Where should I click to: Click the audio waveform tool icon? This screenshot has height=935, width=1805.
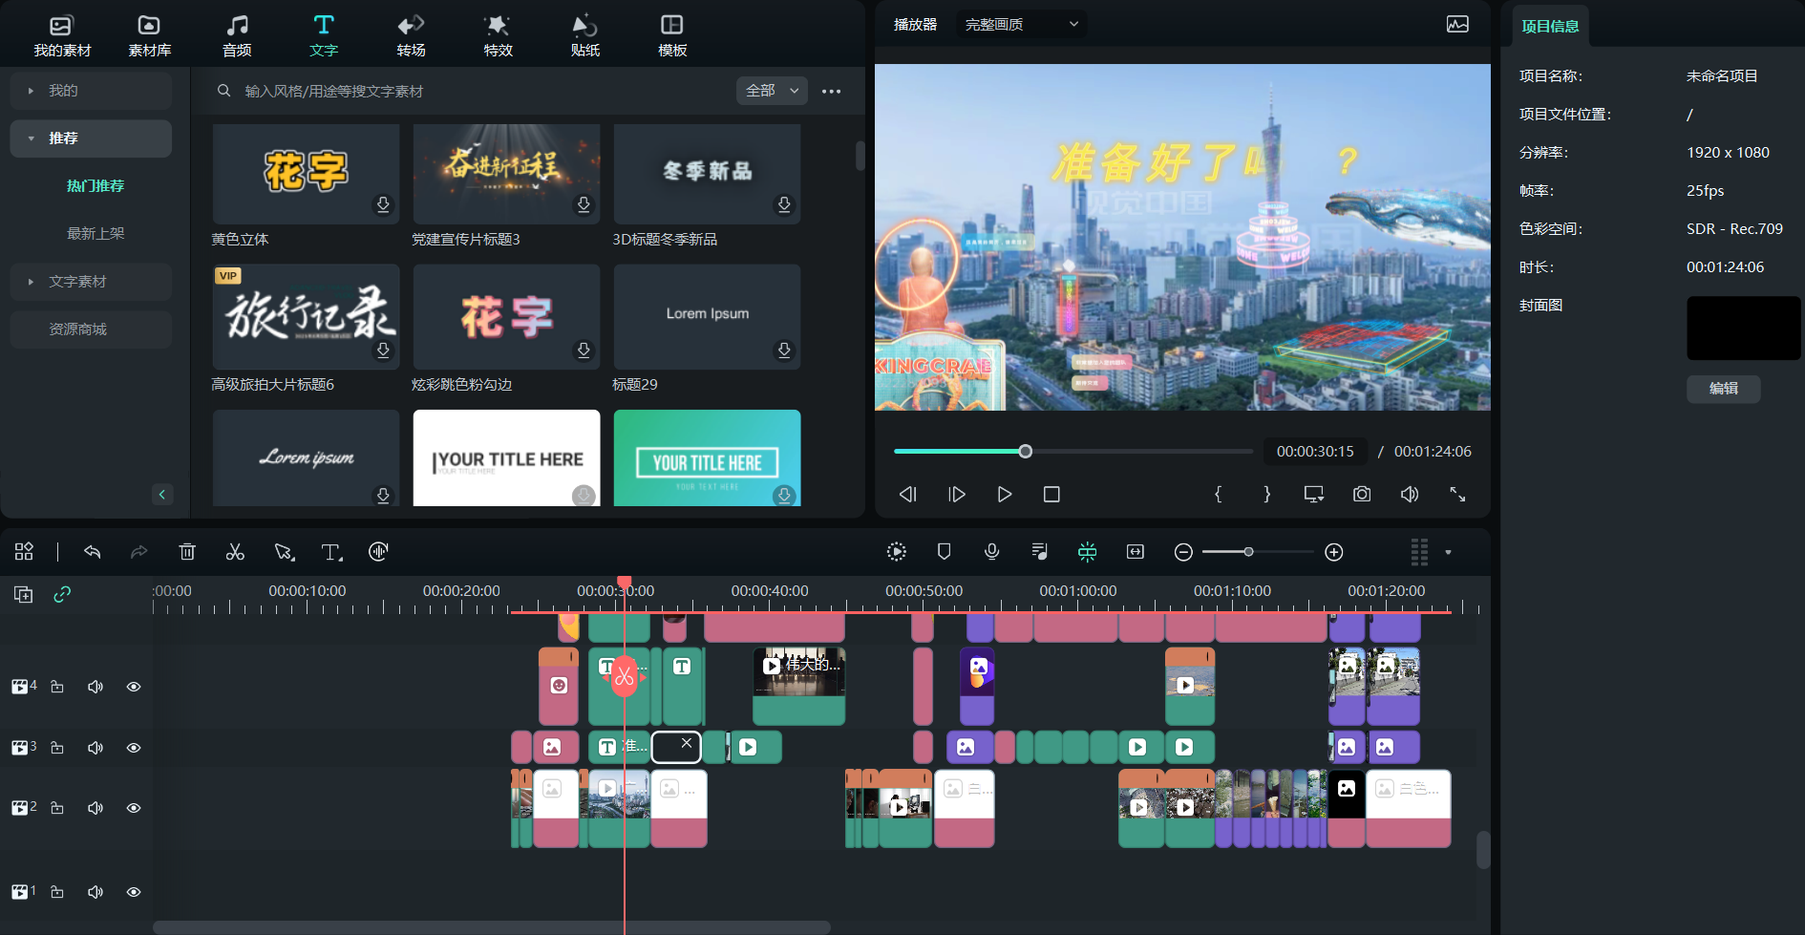(378, 552)
